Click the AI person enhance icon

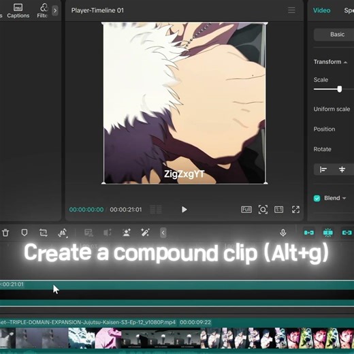(x=126, y=233)
